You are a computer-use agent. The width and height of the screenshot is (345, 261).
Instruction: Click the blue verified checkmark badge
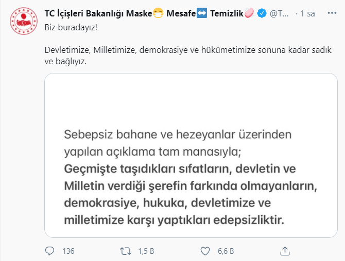[x=262, y=13]
